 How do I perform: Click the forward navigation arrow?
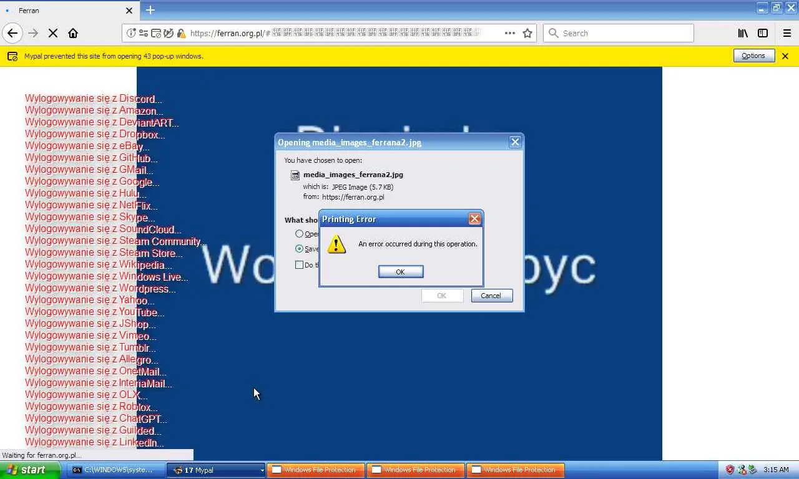tap(33, 33)
